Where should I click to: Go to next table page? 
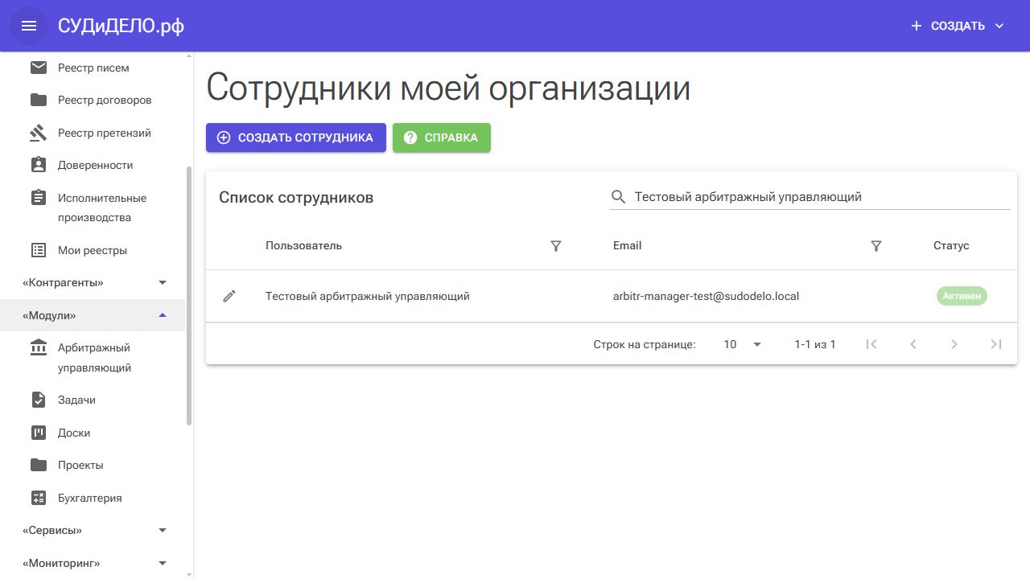954,344
